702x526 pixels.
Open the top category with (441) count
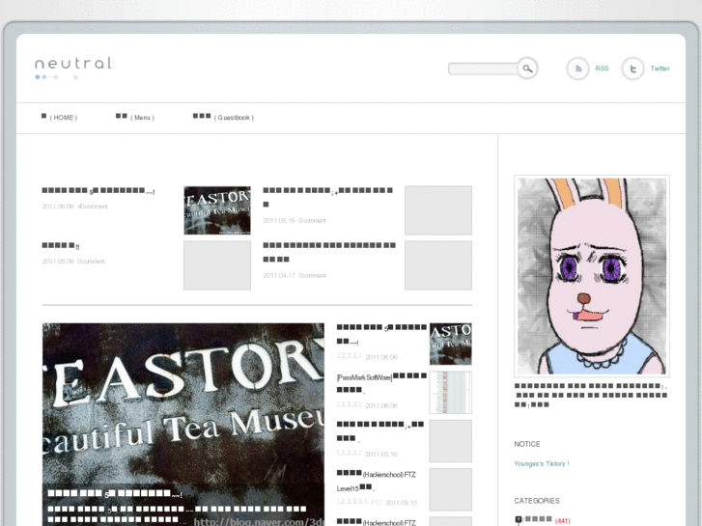point(543,520)
